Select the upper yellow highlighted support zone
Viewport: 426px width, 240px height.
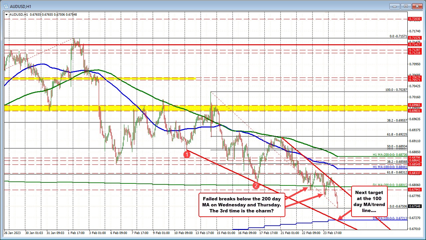pos(100,79)
